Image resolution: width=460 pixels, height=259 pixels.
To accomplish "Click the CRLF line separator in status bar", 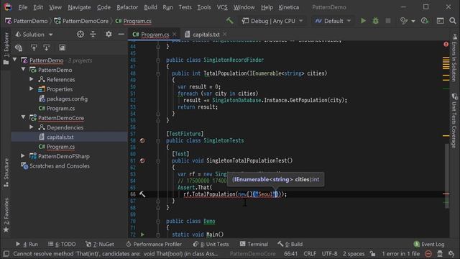I will click(x=310, y=253).
